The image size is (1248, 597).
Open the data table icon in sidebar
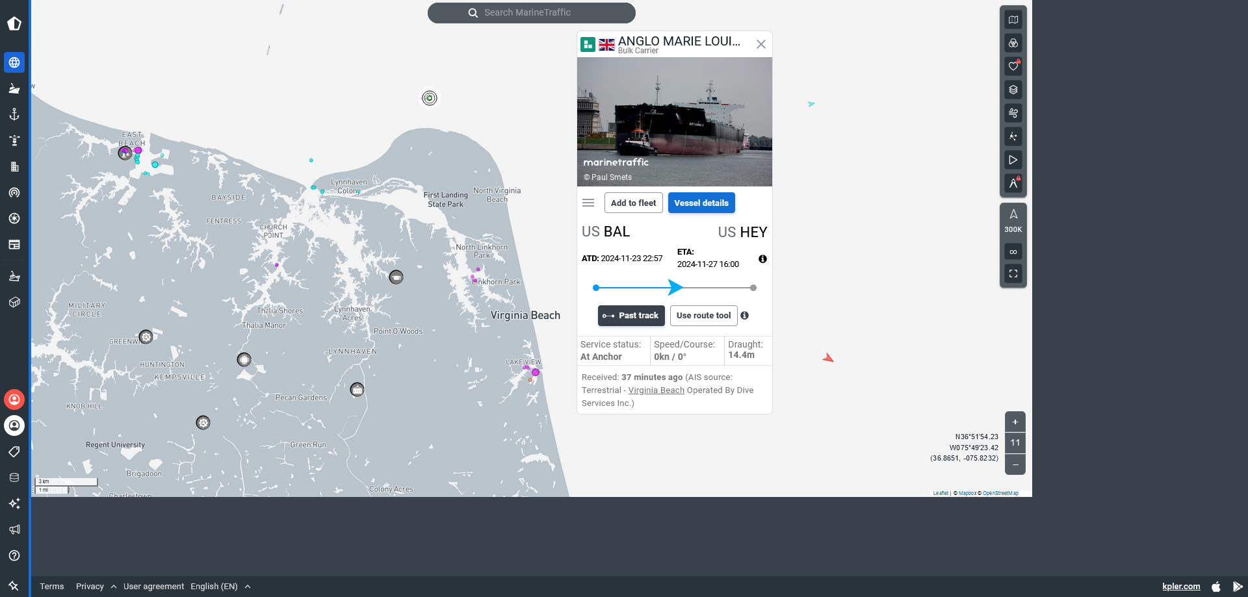click(x=14, y=244)
